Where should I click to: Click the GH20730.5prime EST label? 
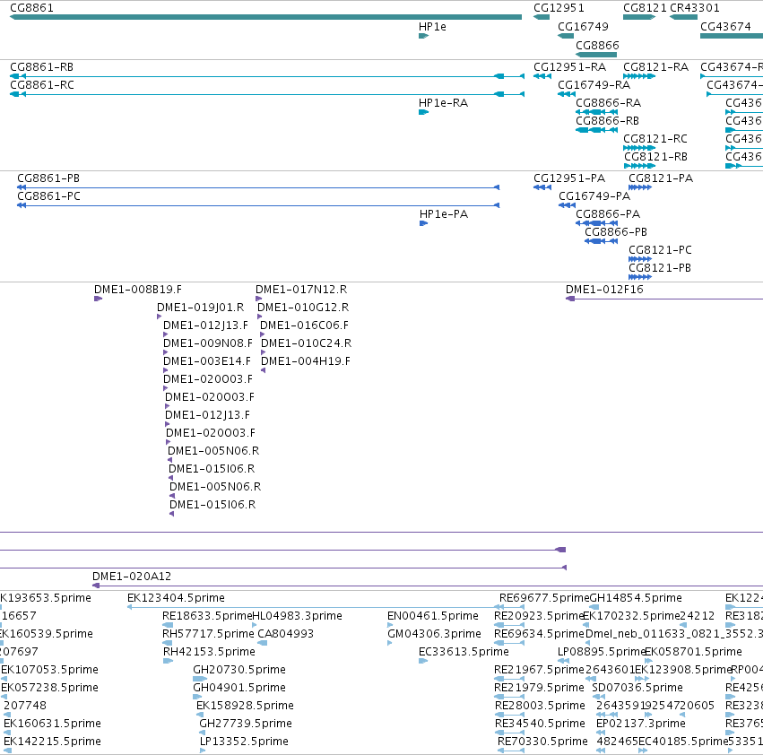click(x=239, y=670)
